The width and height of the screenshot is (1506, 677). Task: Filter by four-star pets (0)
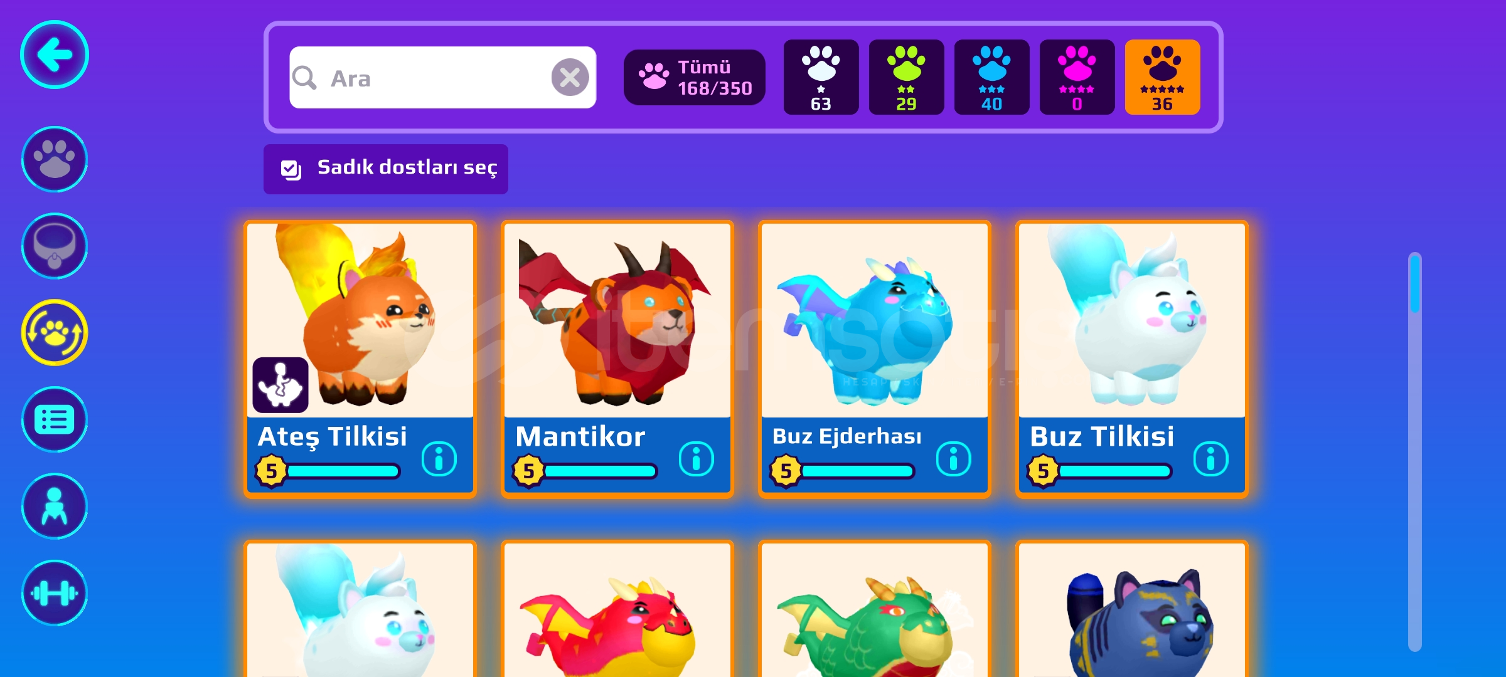(x=1077, y=77)
